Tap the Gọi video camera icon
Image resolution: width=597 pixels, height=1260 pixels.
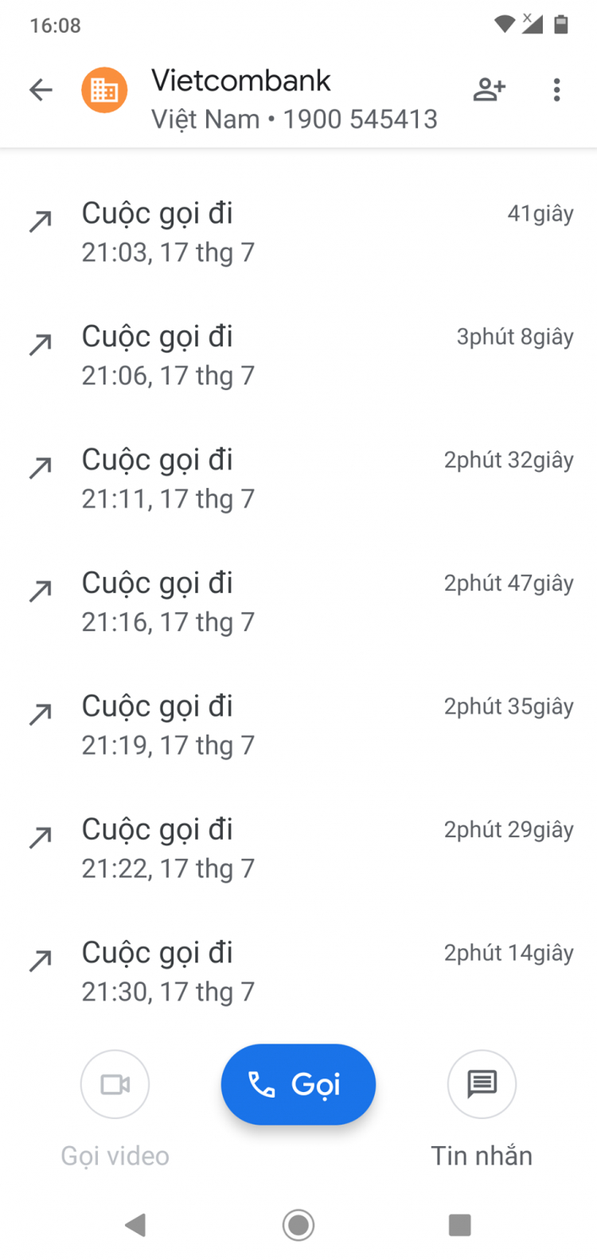coord(115,1084)
